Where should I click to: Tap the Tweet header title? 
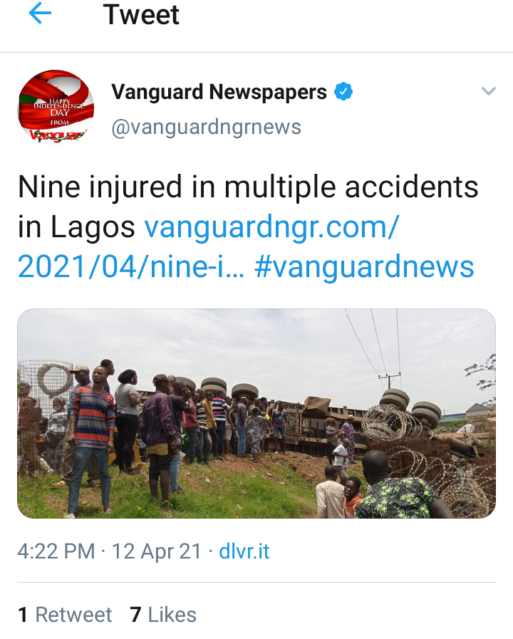point(141,15)
